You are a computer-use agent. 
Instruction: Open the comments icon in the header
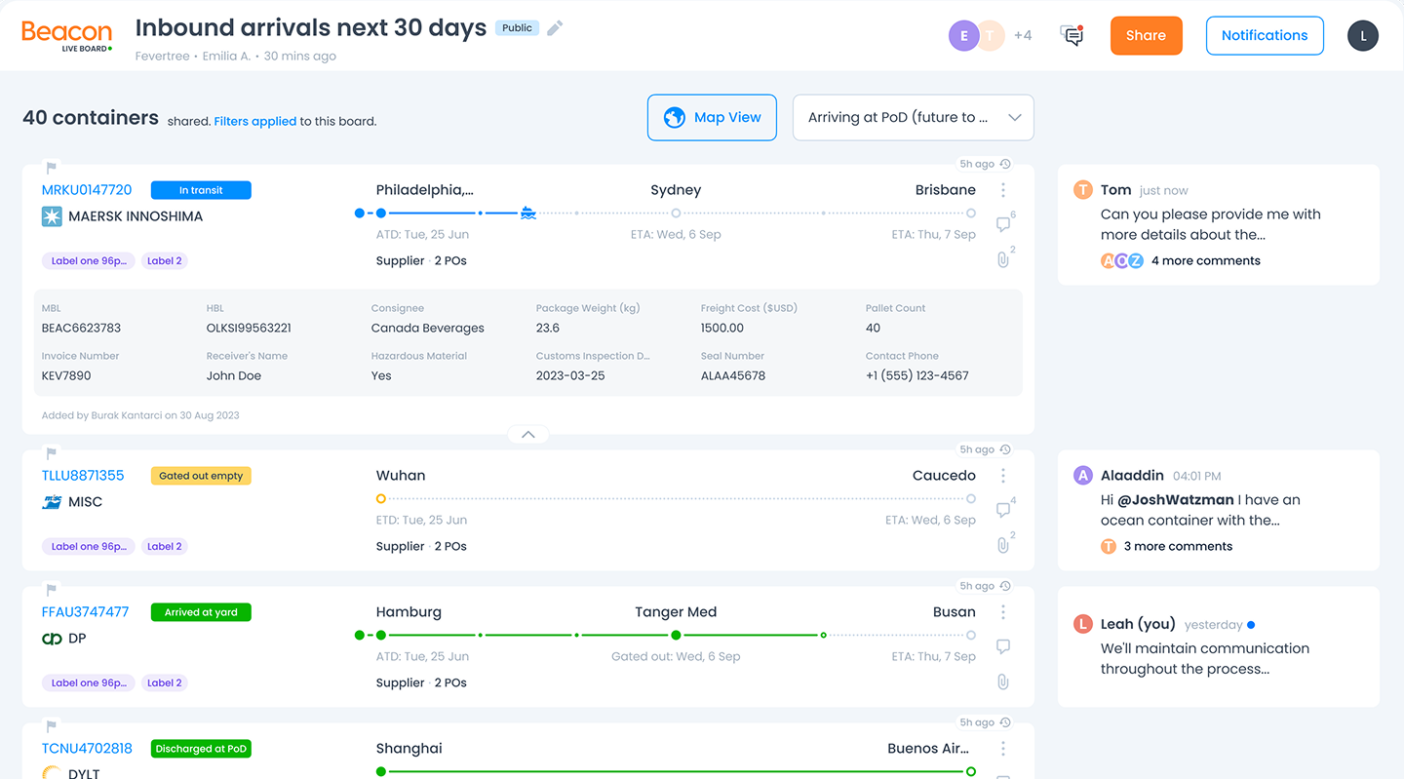point(1072,36)
